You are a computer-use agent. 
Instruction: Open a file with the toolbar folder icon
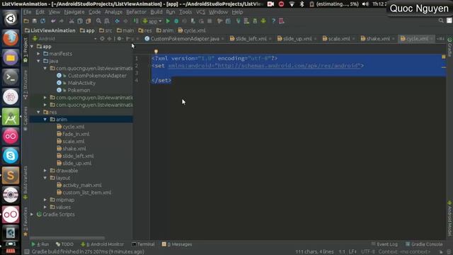click(26, 21)
